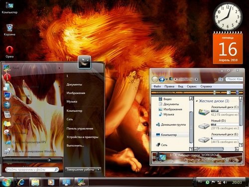The width and height of the screenshot is (249, 187).
Task: Click the forward arrow in Explorer window
Action: tap(161, 79)
